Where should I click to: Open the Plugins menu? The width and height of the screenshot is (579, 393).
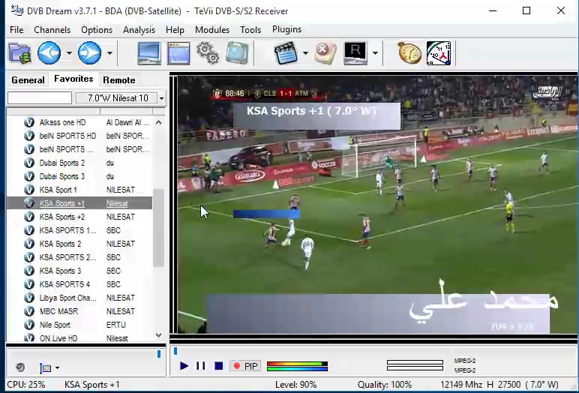coord(287,29)
